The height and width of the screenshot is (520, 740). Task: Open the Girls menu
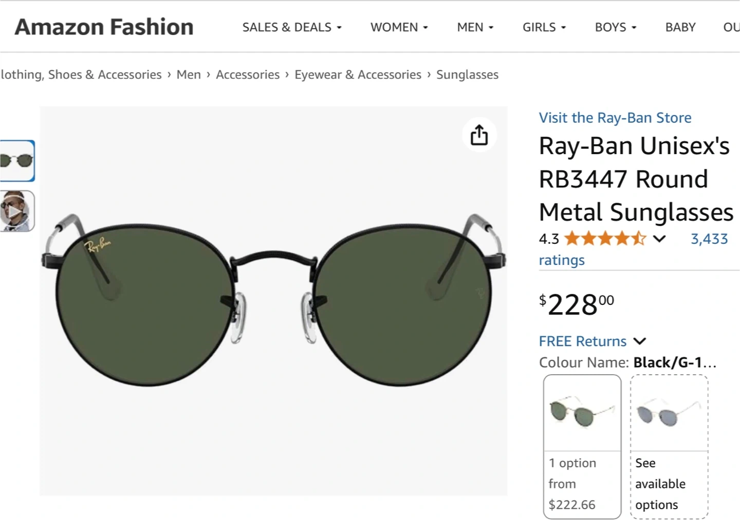[544, 27]
